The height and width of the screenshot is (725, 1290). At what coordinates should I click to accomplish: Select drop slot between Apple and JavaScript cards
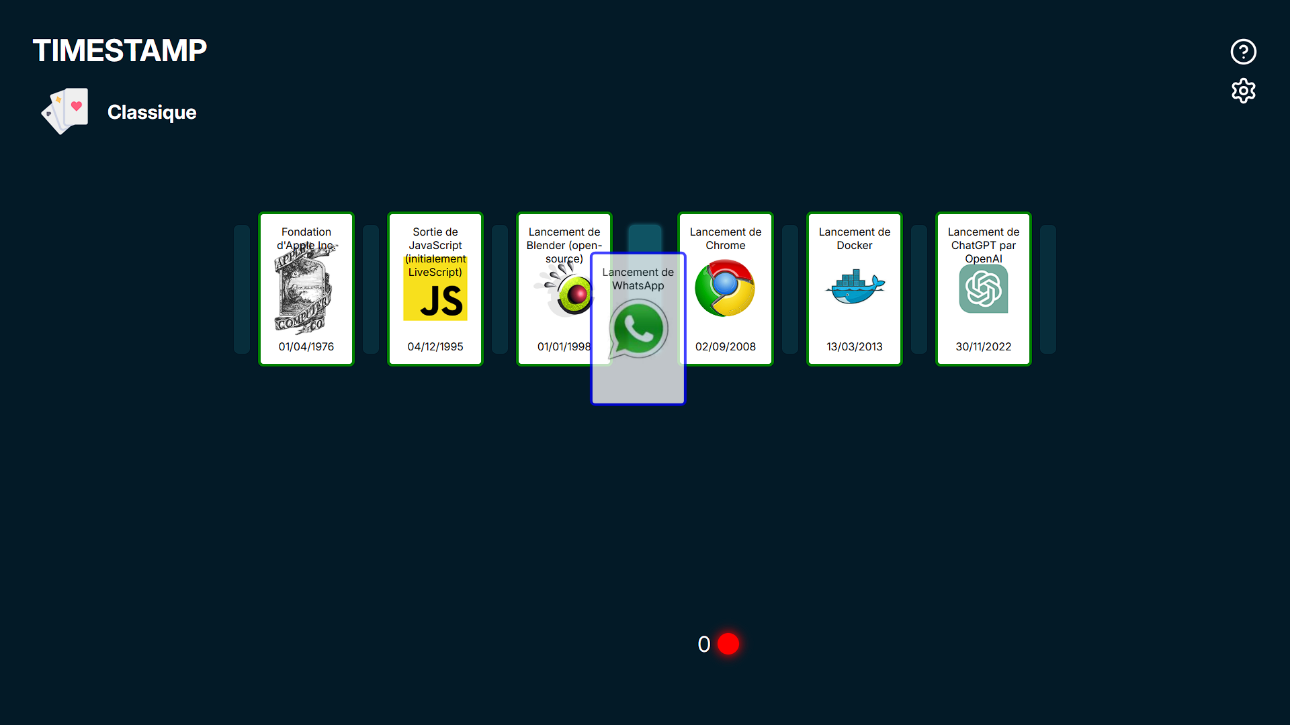click(x=371, y=289)
